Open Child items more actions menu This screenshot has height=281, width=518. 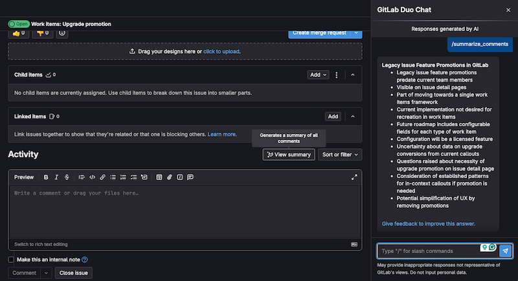(337, 75)
